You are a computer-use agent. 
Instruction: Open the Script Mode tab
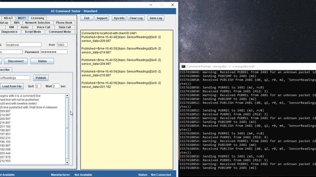tap(33, 31)
